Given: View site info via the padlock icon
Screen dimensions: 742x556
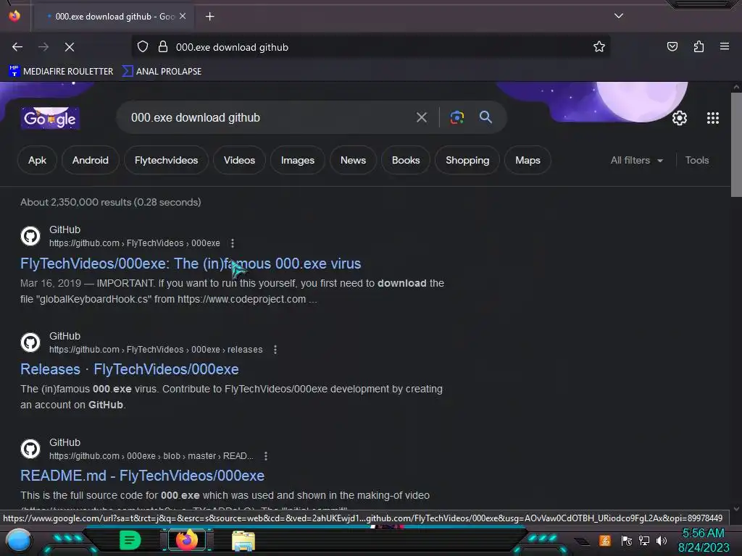Looking at the screenshot, I should [163, 47].
